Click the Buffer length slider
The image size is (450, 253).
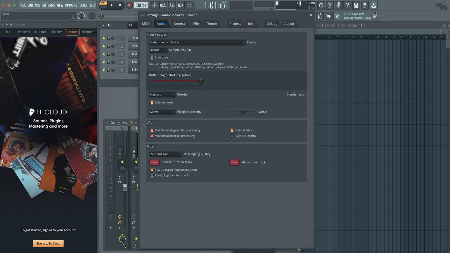click(176, 81)
